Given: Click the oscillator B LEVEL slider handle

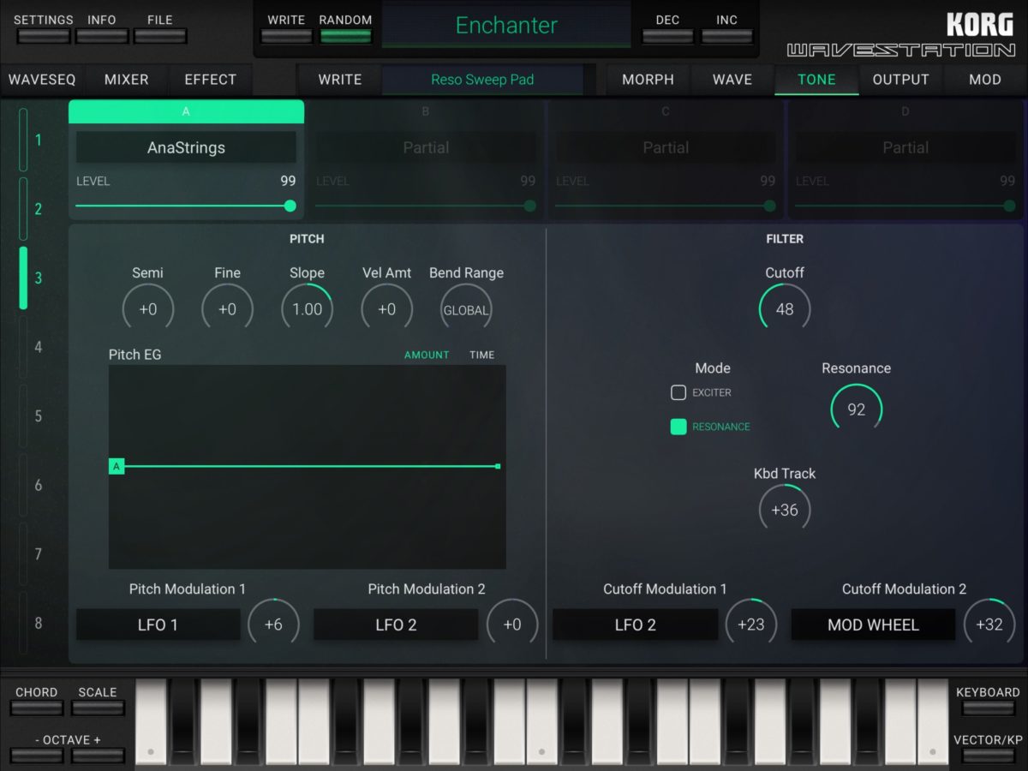Looking at the screenshot, I should pyautogui.click(x=529, y=206).
